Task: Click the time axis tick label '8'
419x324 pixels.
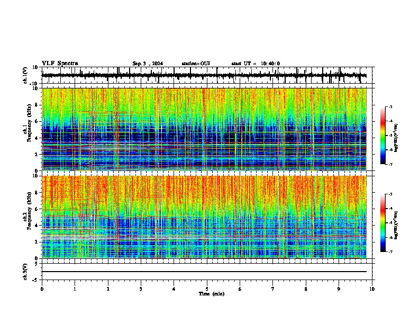Action: [306, 289]
